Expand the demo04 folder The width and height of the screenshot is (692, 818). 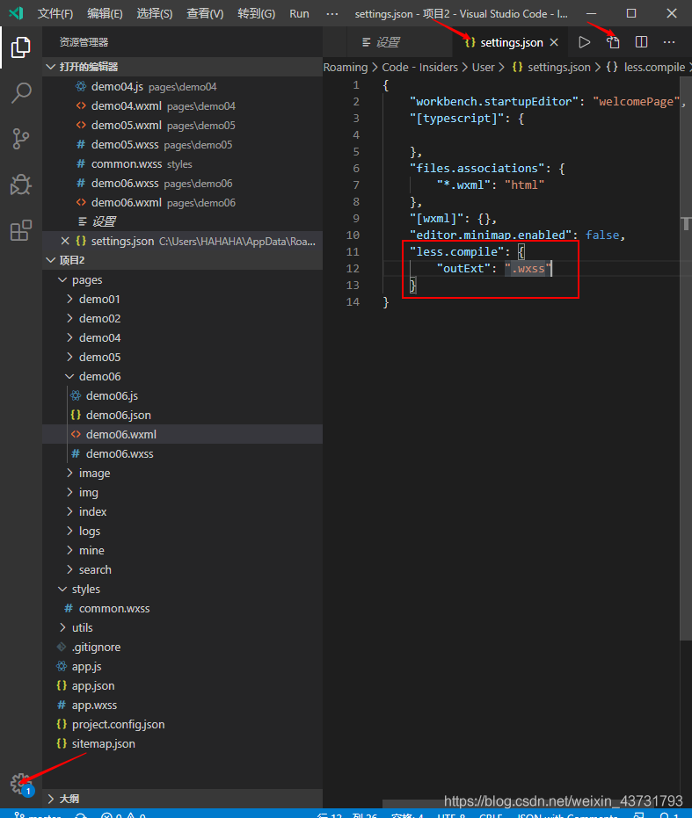click(182, 338)
